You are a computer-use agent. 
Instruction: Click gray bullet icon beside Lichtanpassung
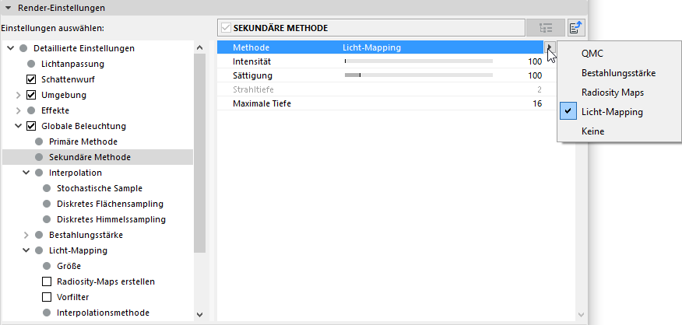point(31,64)
